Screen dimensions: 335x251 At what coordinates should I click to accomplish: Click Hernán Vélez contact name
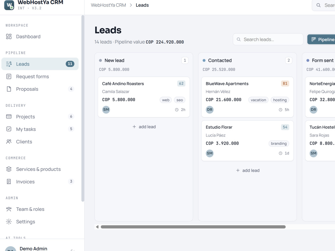(x=218, y=92)
